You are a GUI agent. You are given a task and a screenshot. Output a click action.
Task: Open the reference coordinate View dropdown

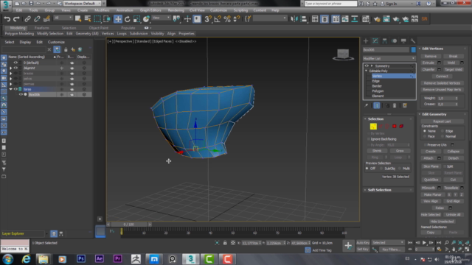click(161, 18)
